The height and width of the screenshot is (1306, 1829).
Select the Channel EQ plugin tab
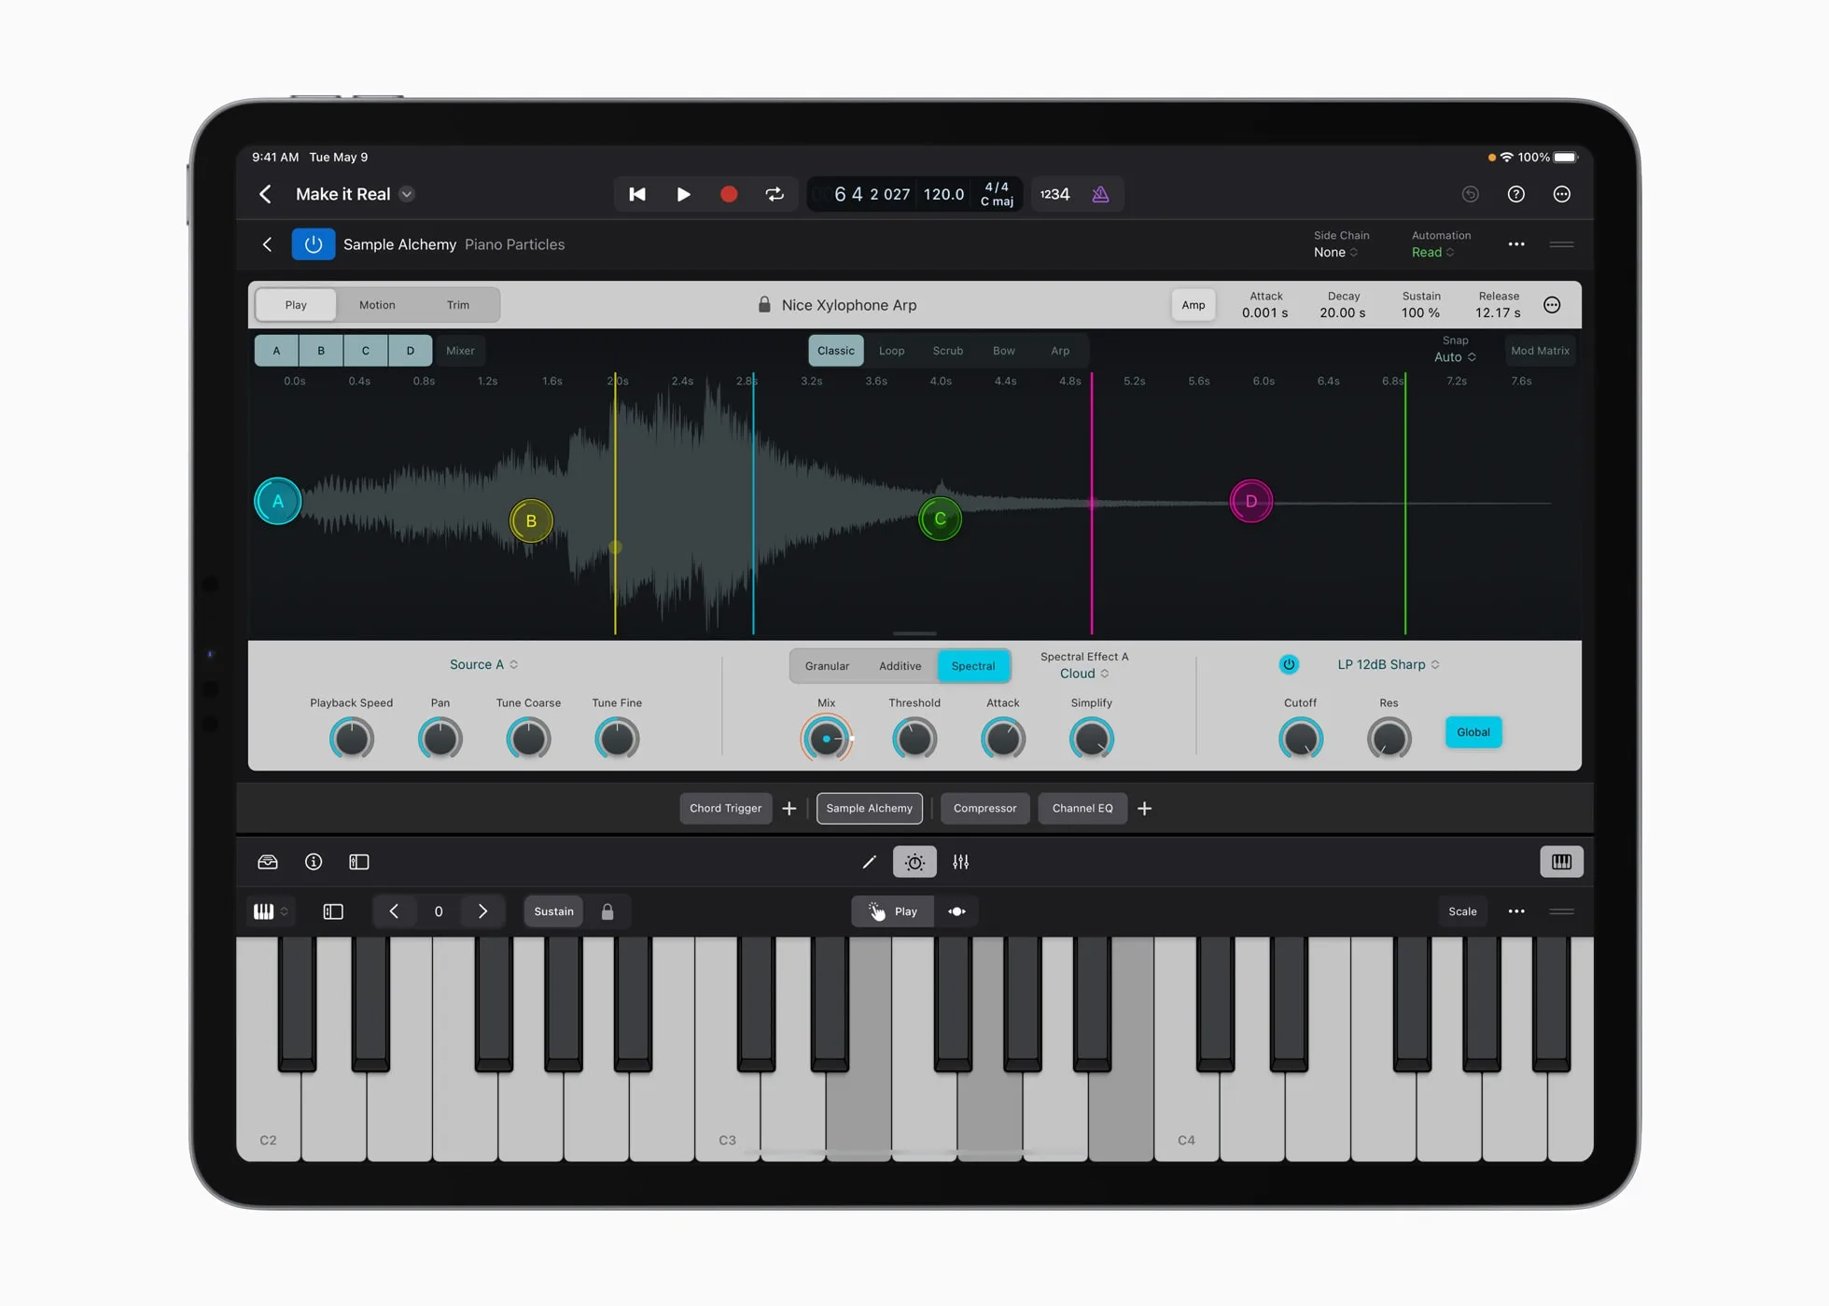tap(1082, 807)
